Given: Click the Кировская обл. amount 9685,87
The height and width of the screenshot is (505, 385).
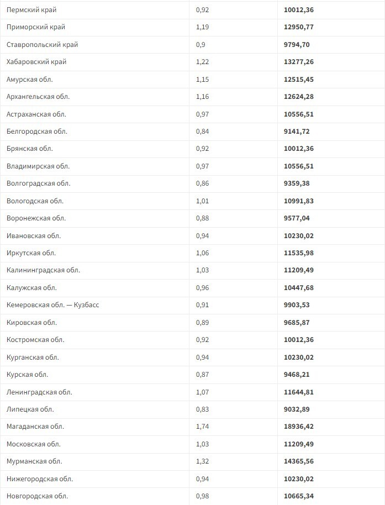Looking at the screenshot, I should [296, 323].
